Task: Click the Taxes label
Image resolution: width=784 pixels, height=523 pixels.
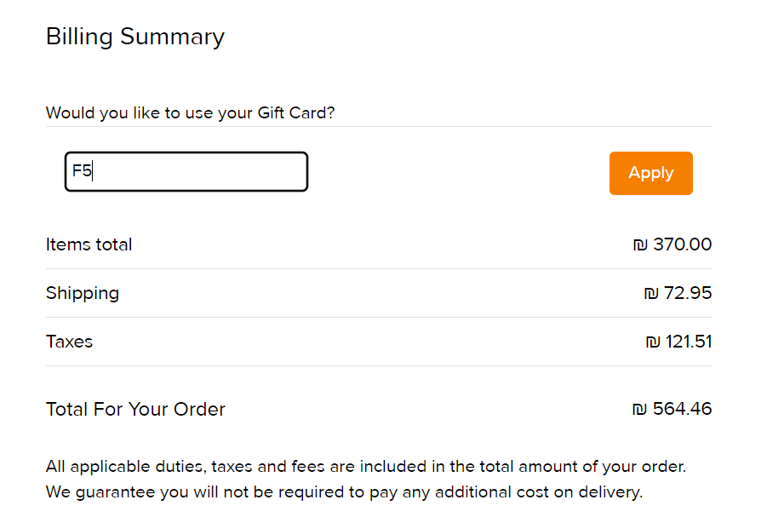Action: [69, 342]
